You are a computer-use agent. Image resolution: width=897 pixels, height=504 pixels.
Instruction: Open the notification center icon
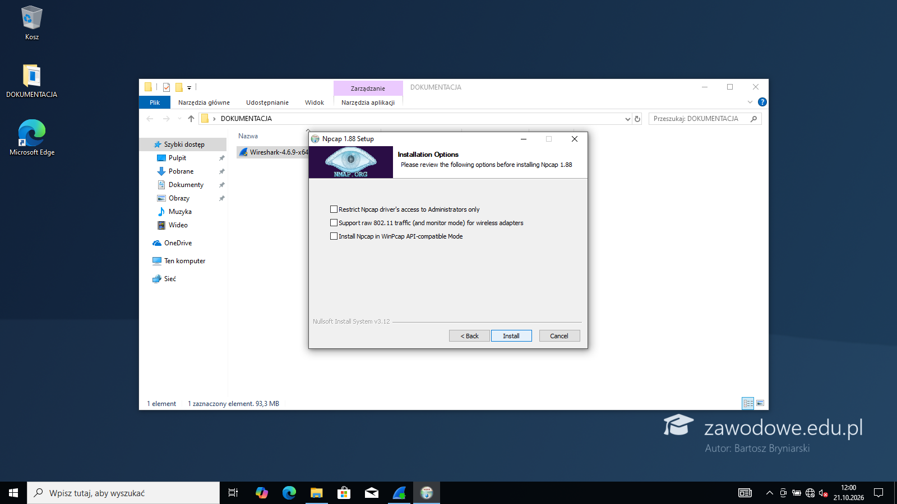point(878,493)
